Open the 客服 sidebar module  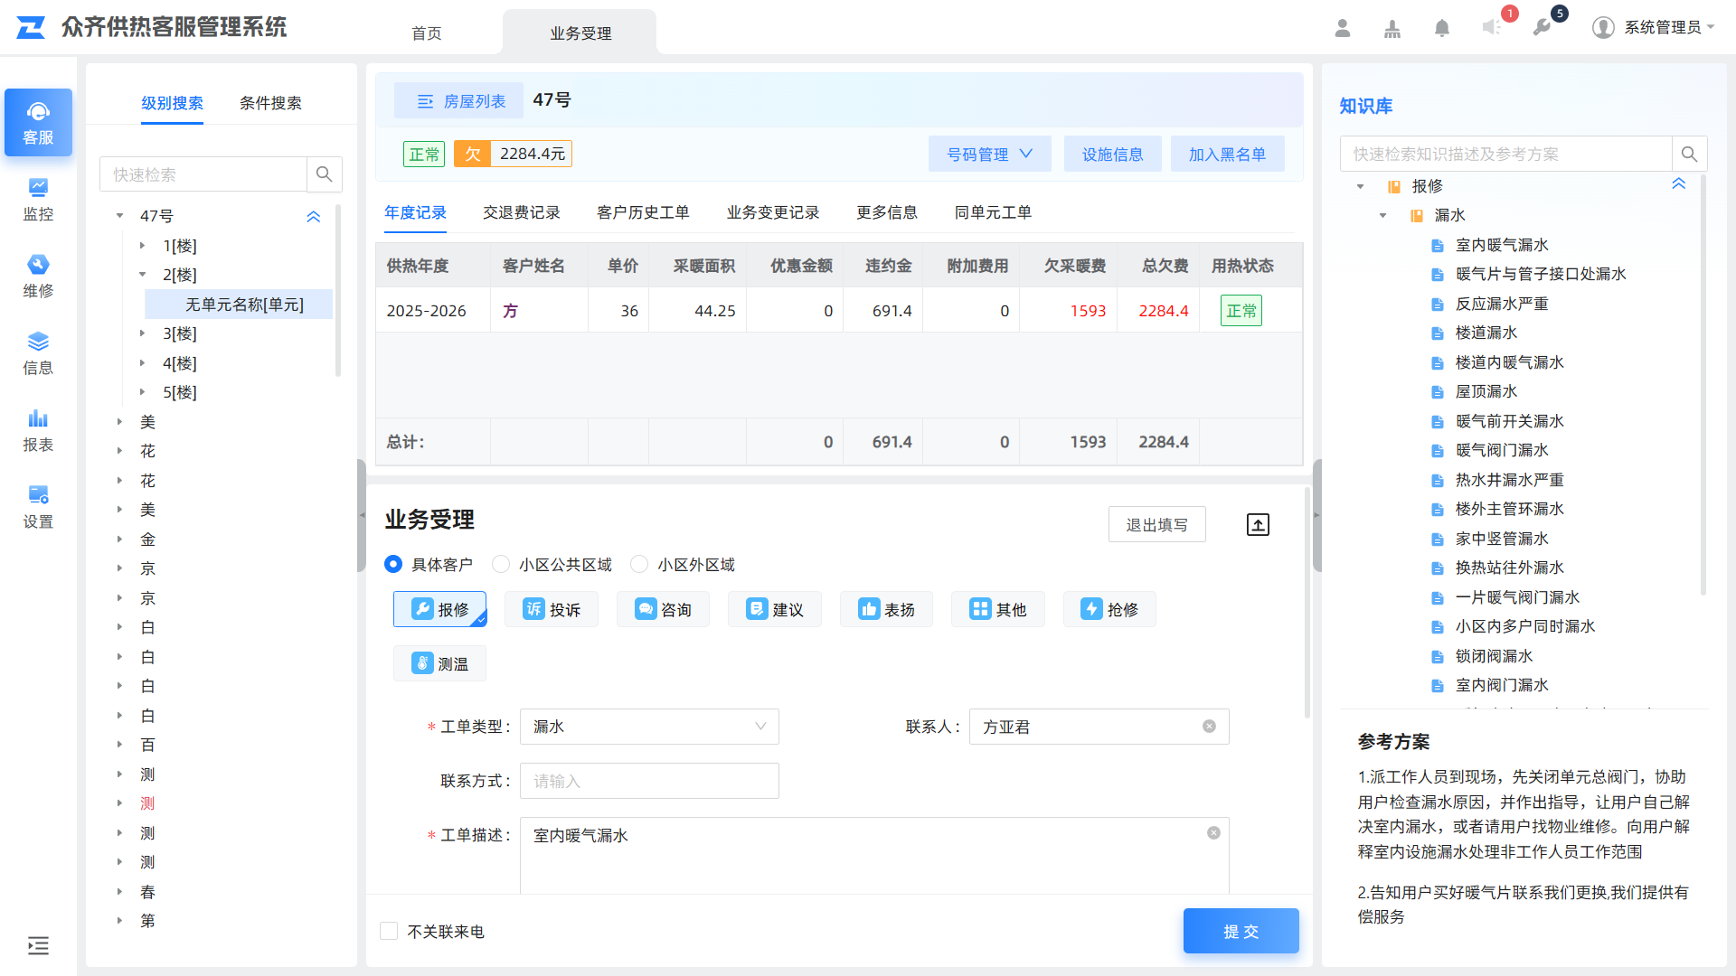tap(38, 123)
